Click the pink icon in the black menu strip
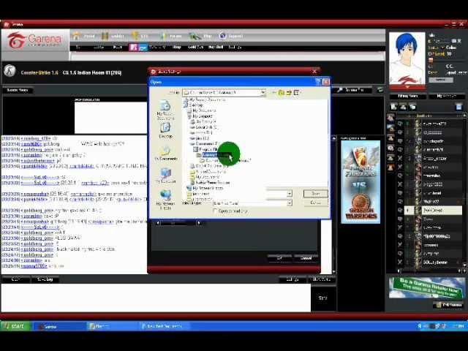 pos(133,47)
